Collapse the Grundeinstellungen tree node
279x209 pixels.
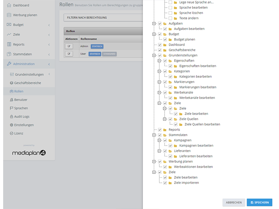click(154, 55)
